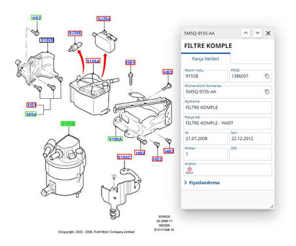Click the REACH warning icon

[189, 170]
